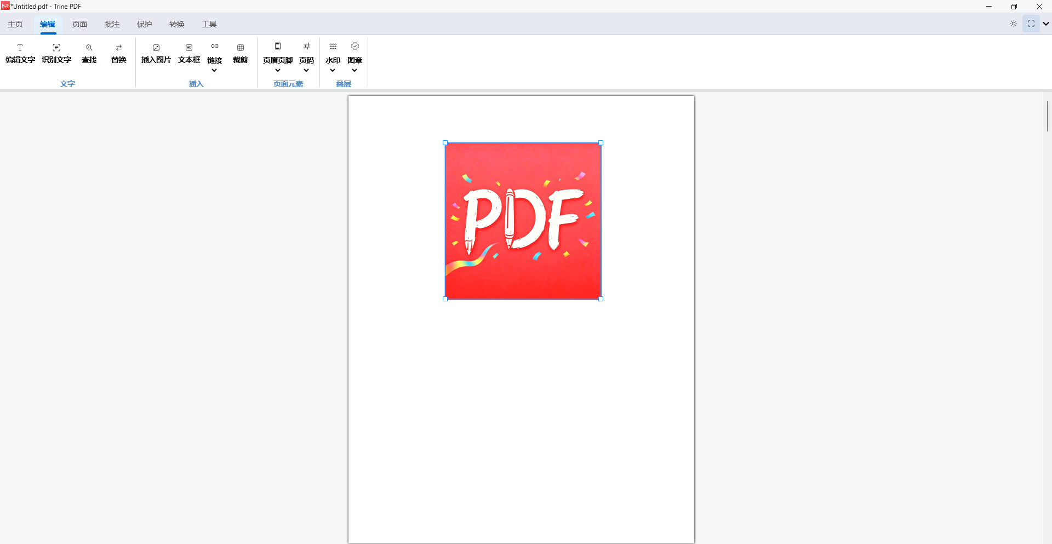The width and height of the screenshot is (1052, 544).
Task: Add a 文本框 text box
Action: coord(189,54)
